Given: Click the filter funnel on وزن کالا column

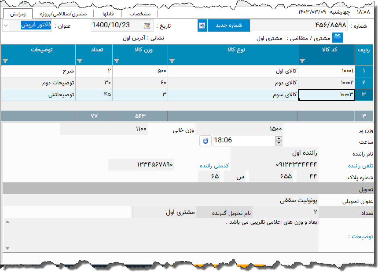Looking at the screenshot, I should (116, 60).
